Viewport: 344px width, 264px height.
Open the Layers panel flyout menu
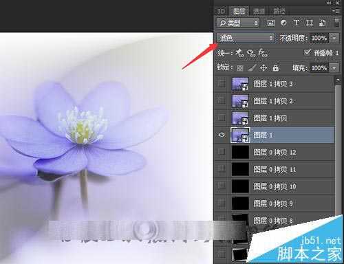336,11
